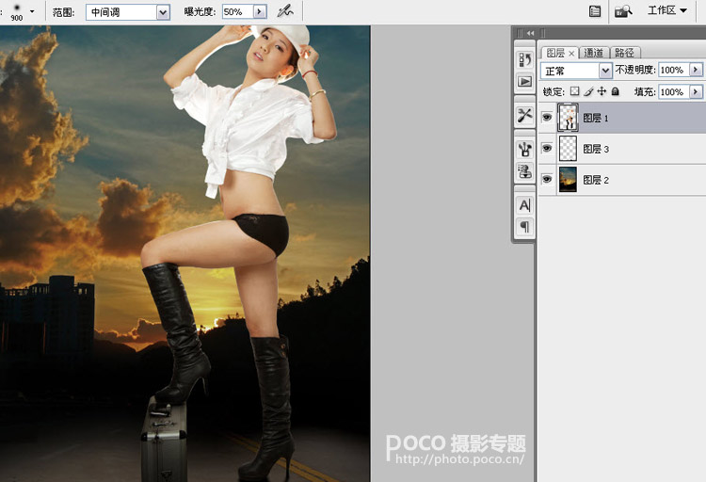
Task: Click the 图层 3 layer name
Action: coord(596,149)
